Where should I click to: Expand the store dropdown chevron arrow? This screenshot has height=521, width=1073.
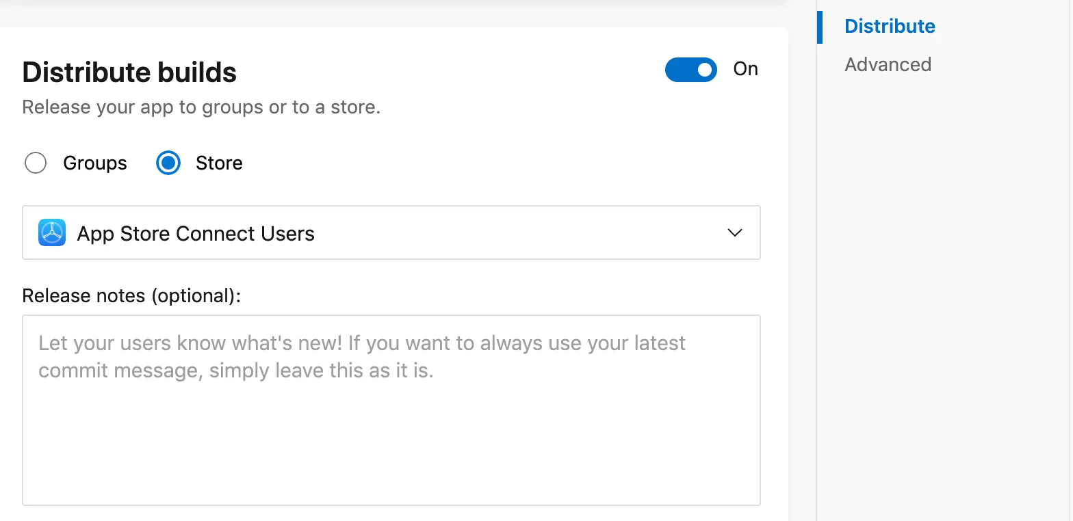735,233
